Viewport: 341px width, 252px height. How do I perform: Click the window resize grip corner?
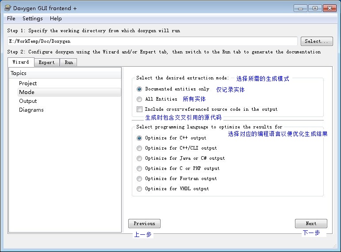[335, 246]
